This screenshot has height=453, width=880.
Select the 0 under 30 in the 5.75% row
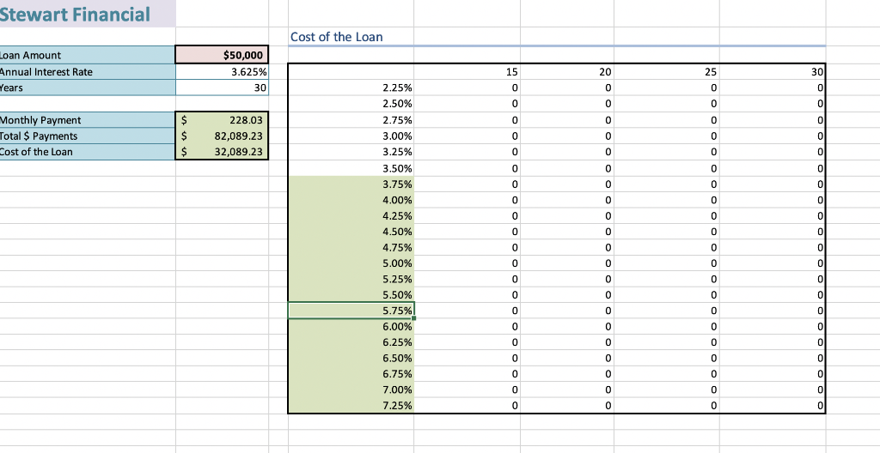point(773,311)
